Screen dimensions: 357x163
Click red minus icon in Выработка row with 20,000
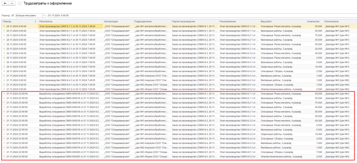[4, 116]
